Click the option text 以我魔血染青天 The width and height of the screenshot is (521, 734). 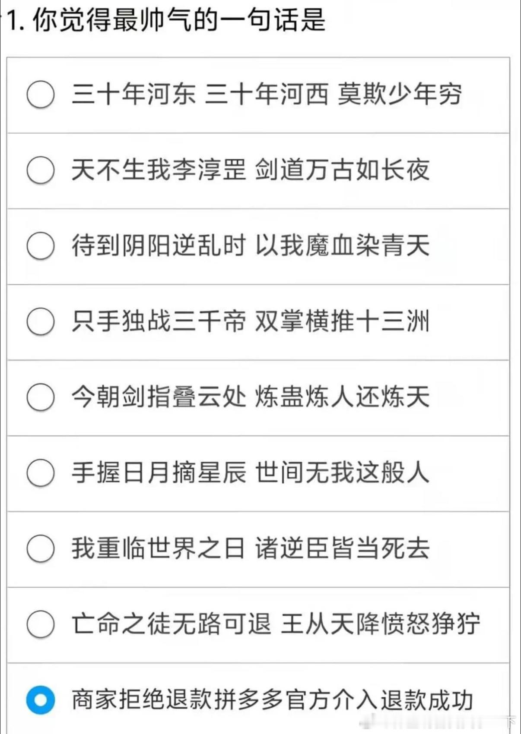click(342, 246)
